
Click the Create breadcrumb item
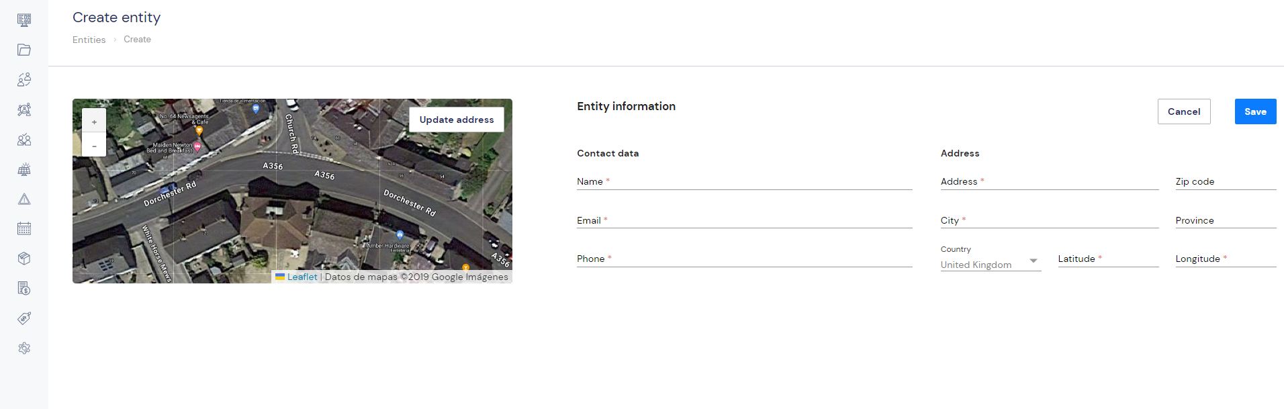[137, 40]
